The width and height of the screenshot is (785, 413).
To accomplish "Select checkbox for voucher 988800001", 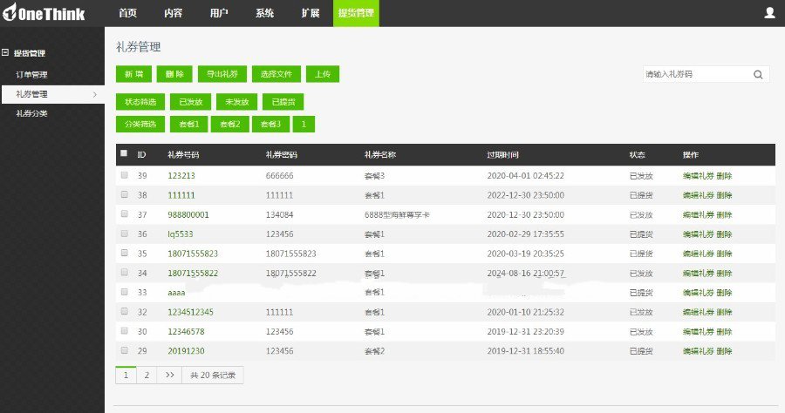I will (x=124, y=214).
